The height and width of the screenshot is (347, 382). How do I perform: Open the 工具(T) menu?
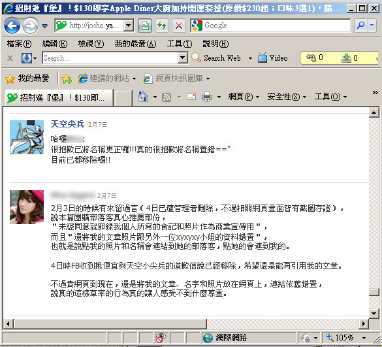click(x=180, y=44)
